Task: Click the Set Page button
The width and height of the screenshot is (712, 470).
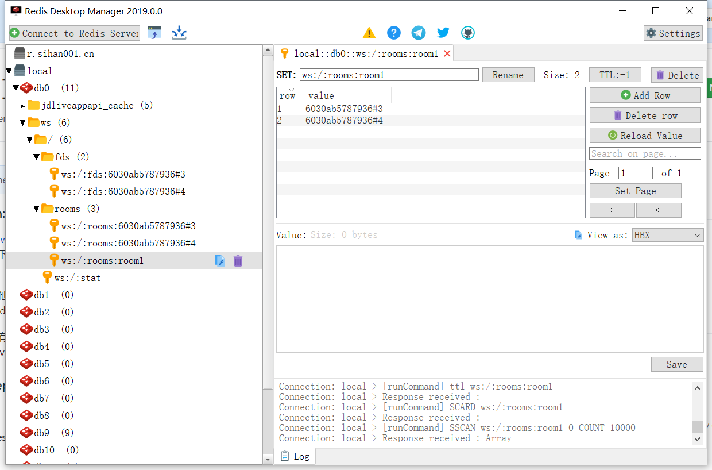Action: point(635,191)
